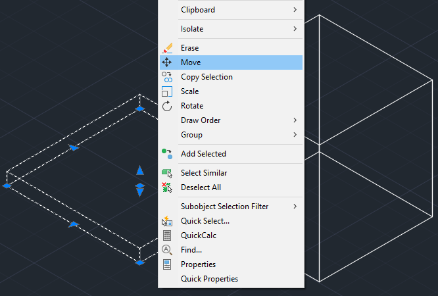Toggle Quick Properties menu entry

pyautogui.click(x=231, y=279)
